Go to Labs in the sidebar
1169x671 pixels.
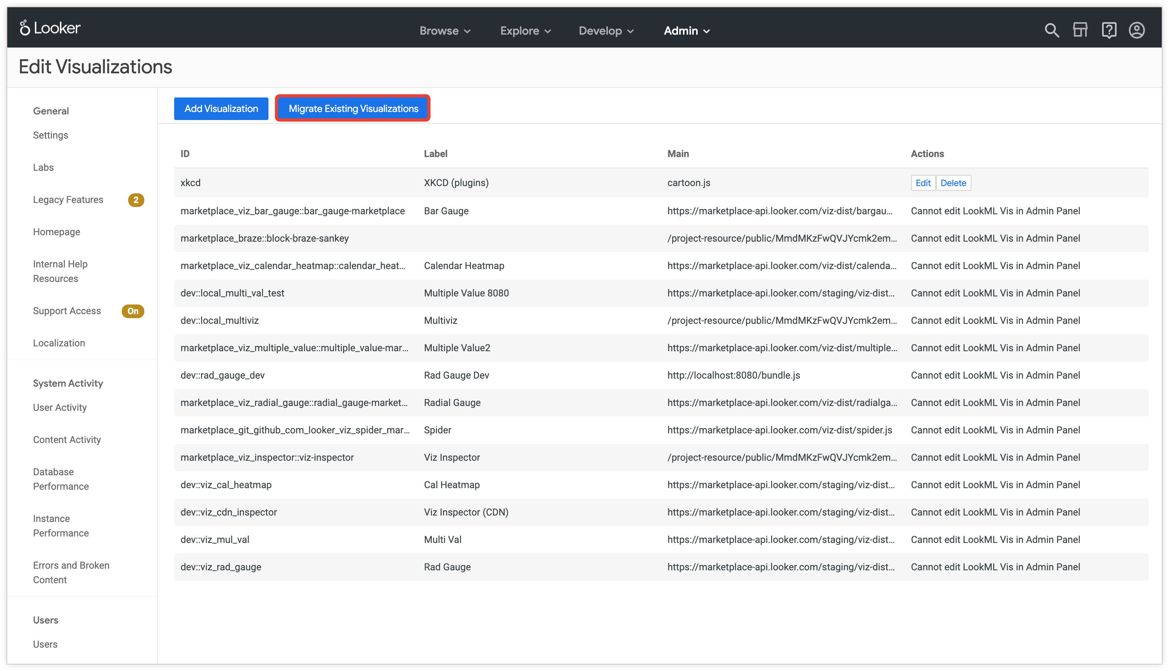coord(44,167)
